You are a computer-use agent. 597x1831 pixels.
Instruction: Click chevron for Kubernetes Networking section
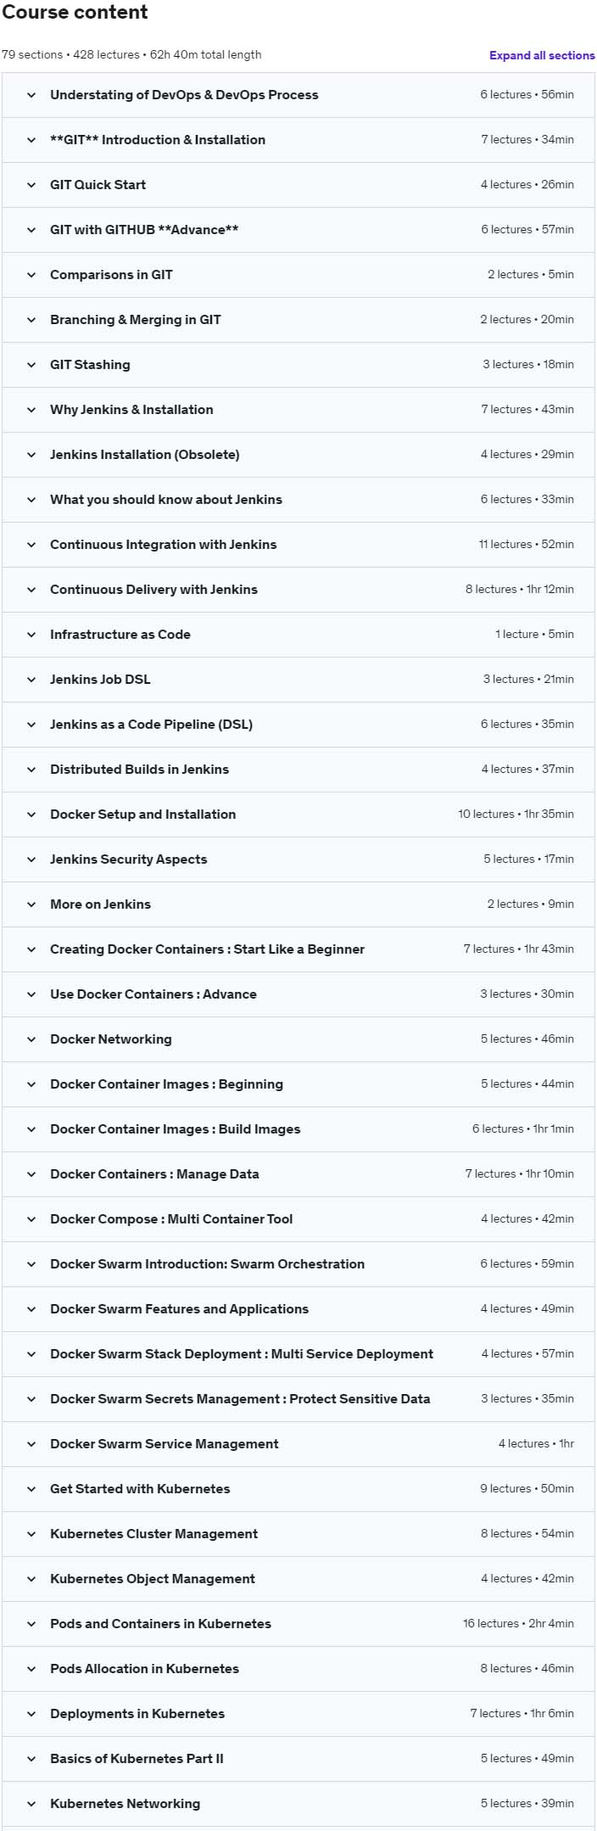coord(31,1804)
